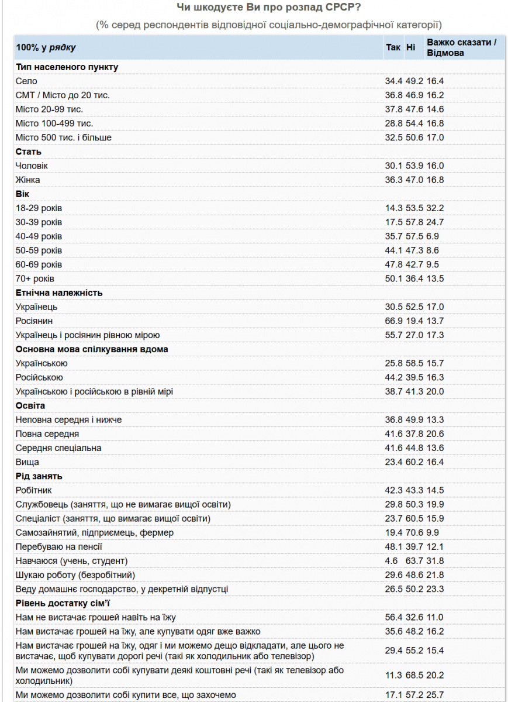Click the "Ні" column header
This screenshot has height=702, width=508.
point(411,47)
